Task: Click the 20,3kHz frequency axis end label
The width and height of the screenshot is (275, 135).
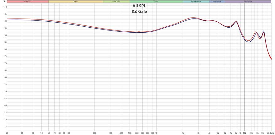Action: pos(271,133)
